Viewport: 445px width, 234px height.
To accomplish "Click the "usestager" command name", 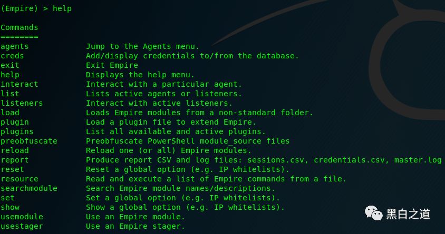I will pos(22,226).
